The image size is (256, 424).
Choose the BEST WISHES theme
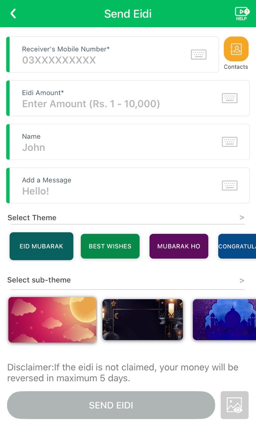[x=110, y=246]
